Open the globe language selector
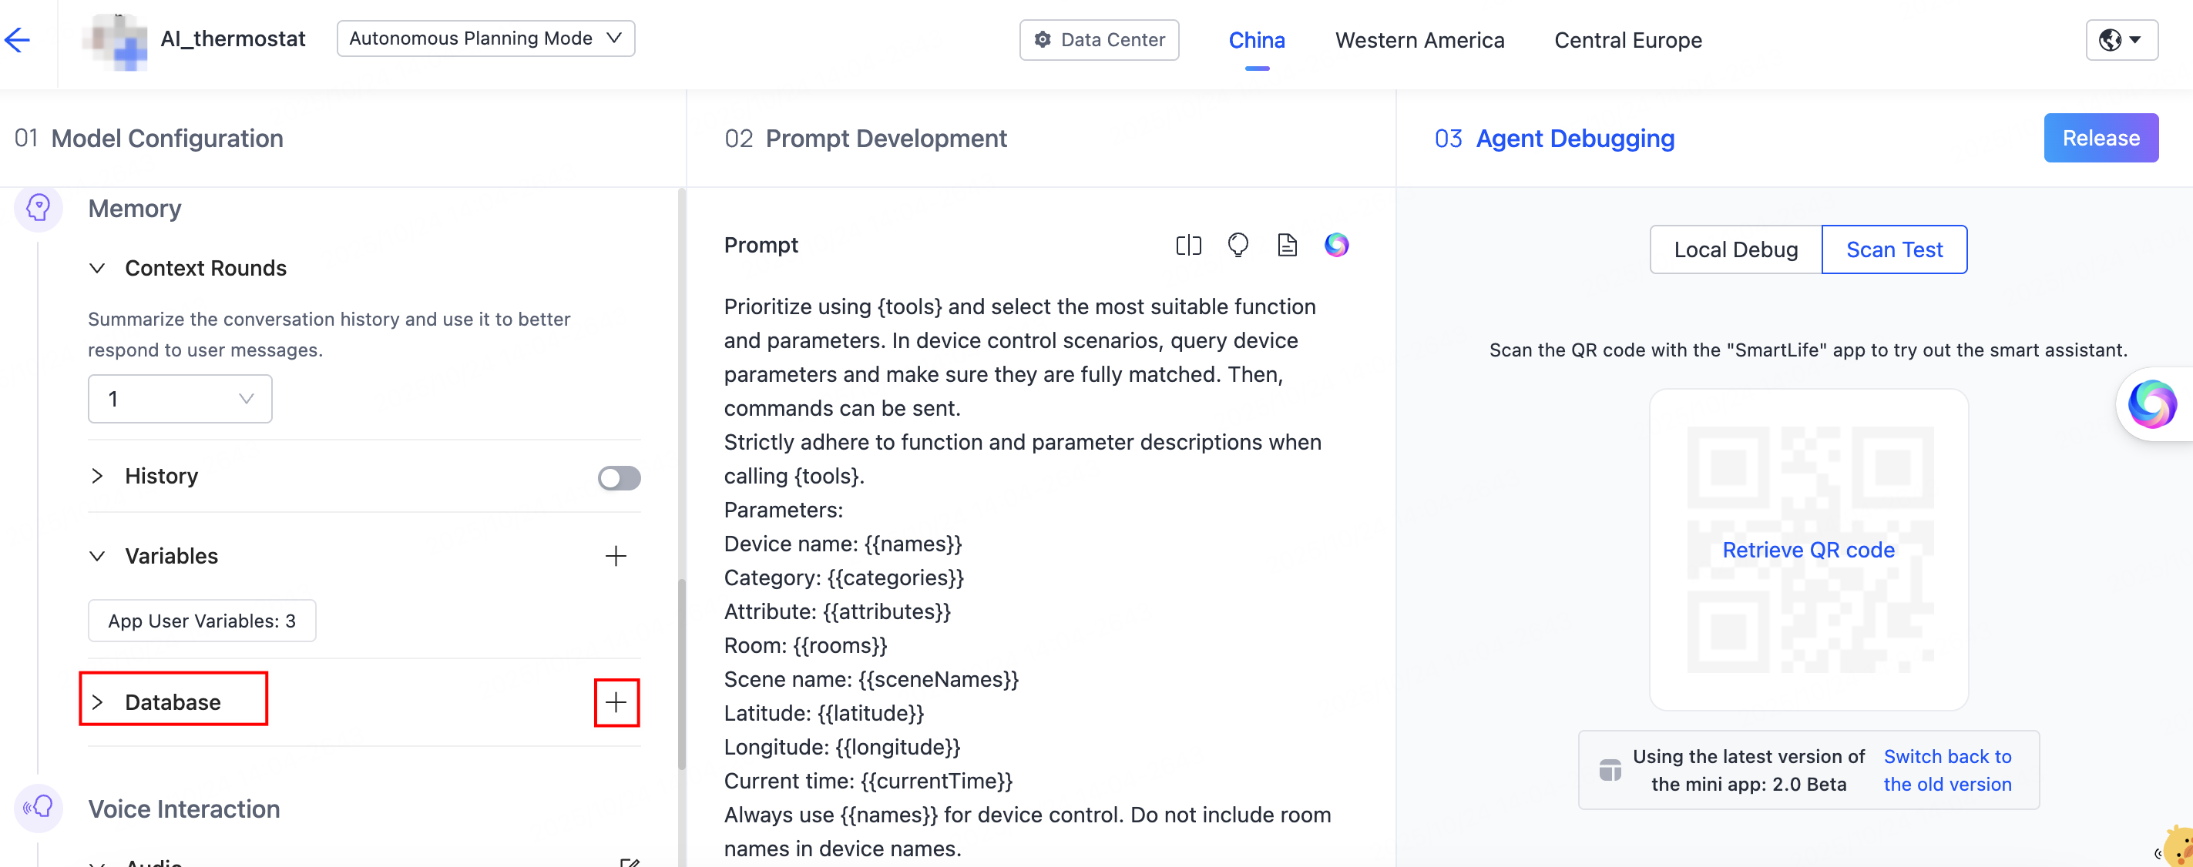Screen dimensions: 2193x867 pyautogui.click(x=2121, y=40)
